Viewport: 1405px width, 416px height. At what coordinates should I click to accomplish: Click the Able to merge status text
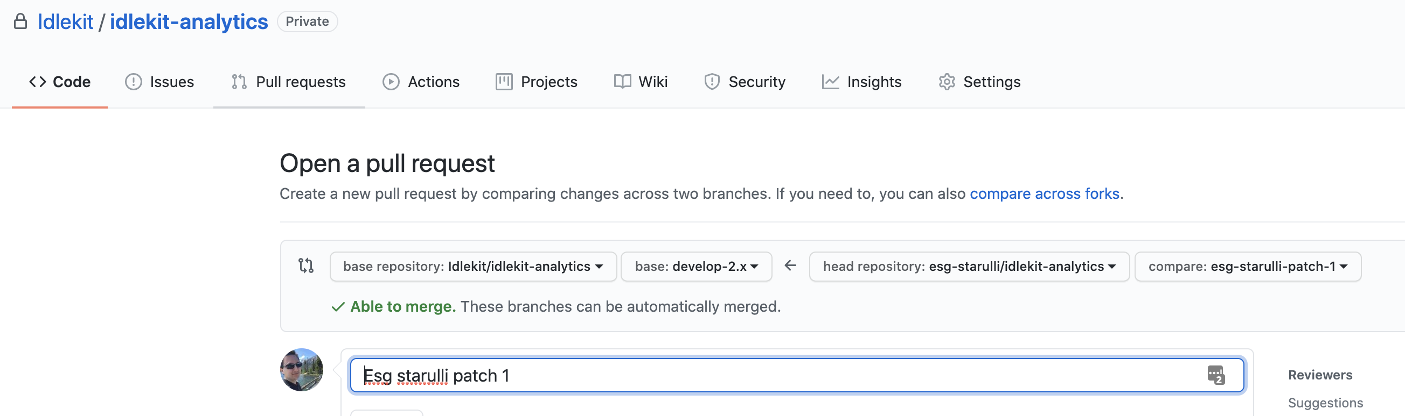(403, 307)
